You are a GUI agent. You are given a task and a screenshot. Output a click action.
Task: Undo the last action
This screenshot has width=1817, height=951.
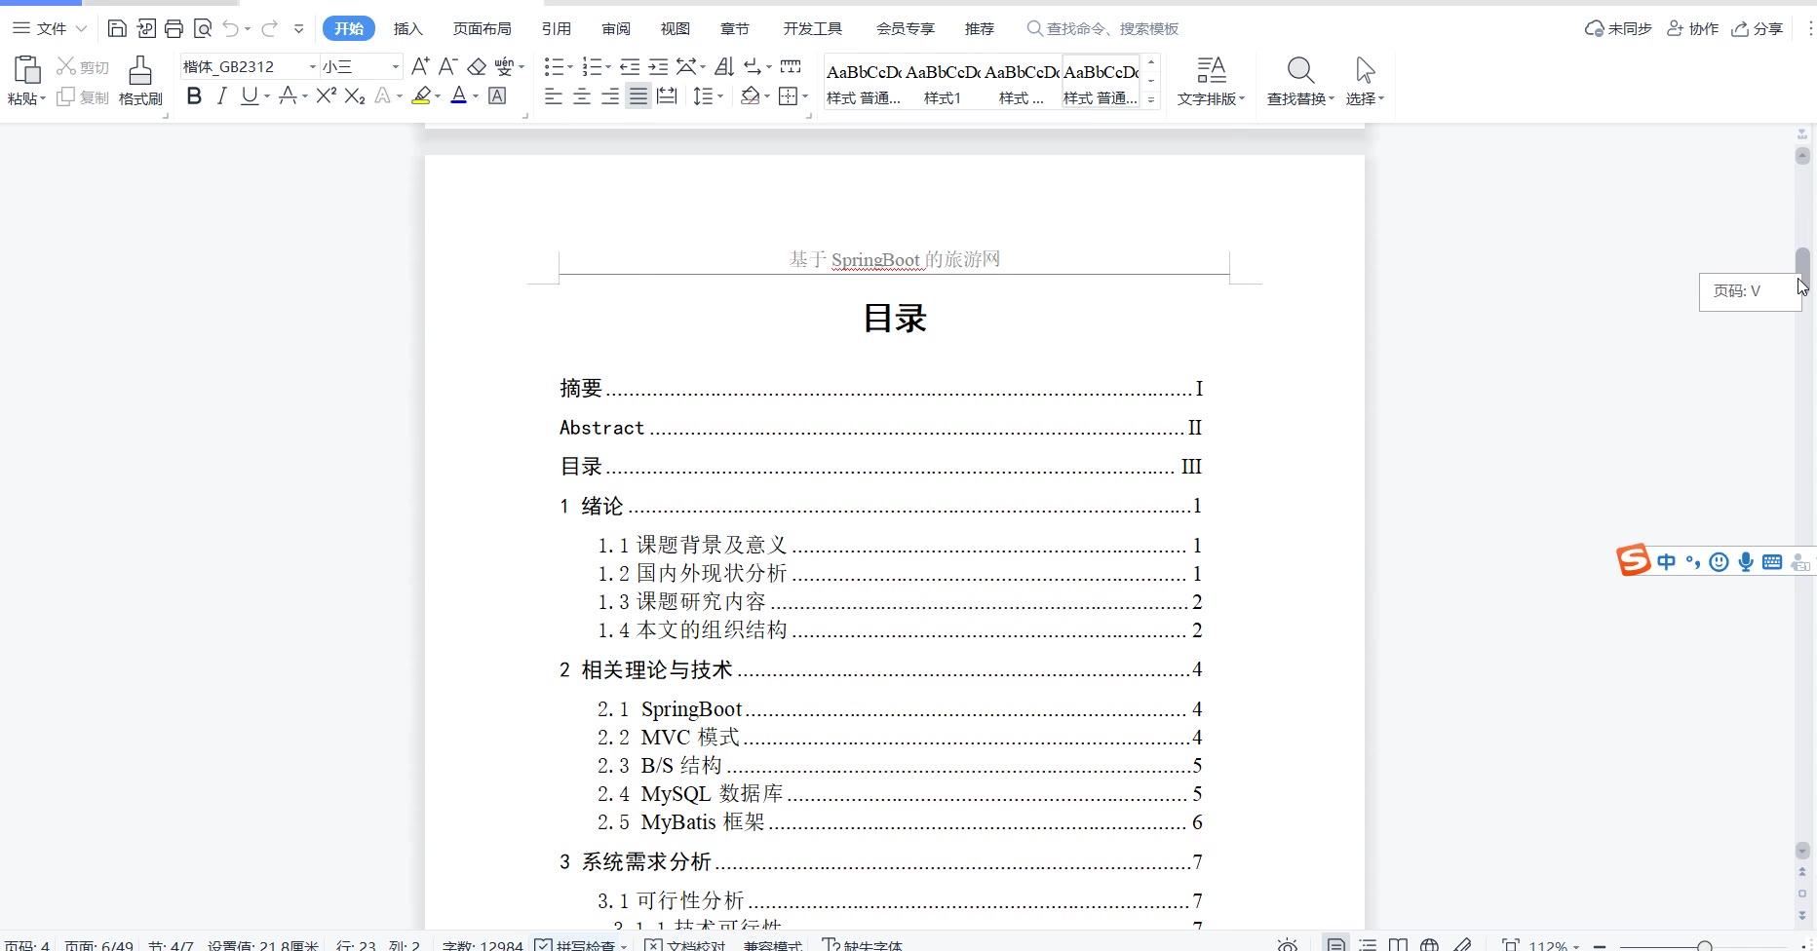(230, 28)
